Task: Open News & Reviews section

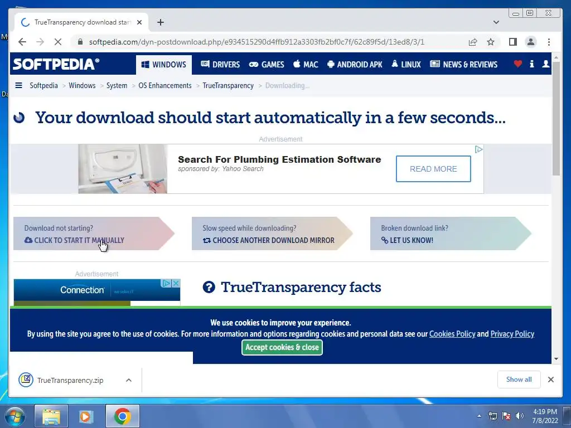Action: tap(463, 65)
